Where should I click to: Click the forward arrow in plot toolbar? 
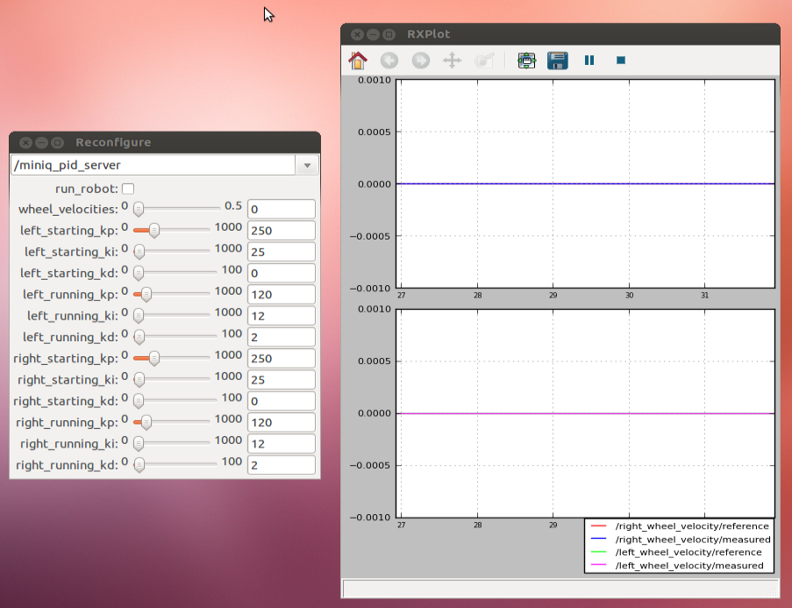(x=421, y=61)
